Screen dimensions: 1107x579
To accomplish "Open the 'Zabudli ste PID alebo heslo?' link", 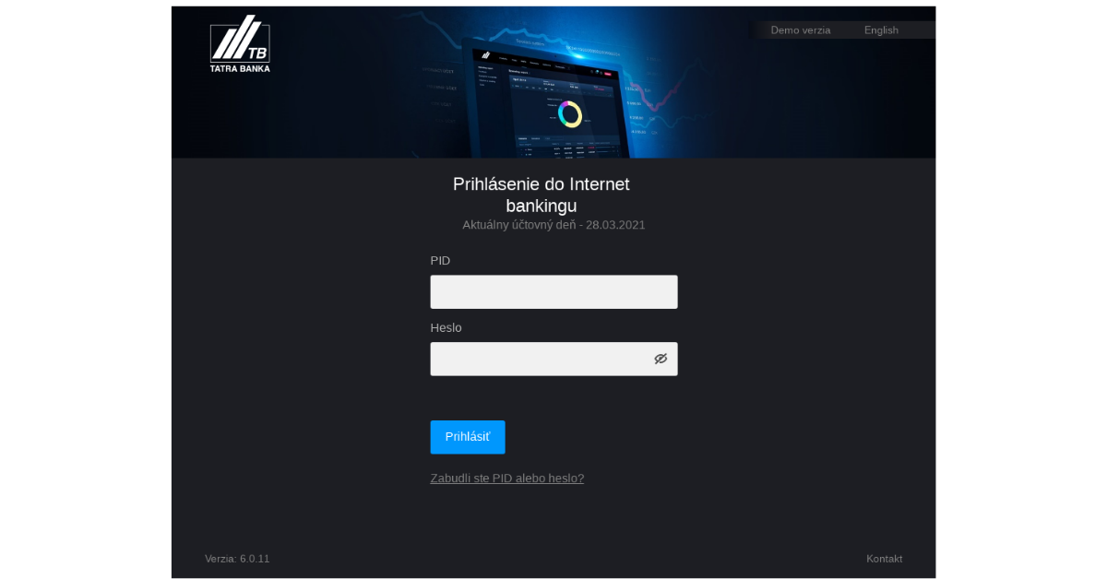I will pos(507,478).
